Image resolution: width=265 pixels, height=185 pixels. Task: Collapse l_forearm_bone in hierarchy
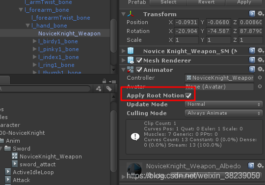pos(21,10)
